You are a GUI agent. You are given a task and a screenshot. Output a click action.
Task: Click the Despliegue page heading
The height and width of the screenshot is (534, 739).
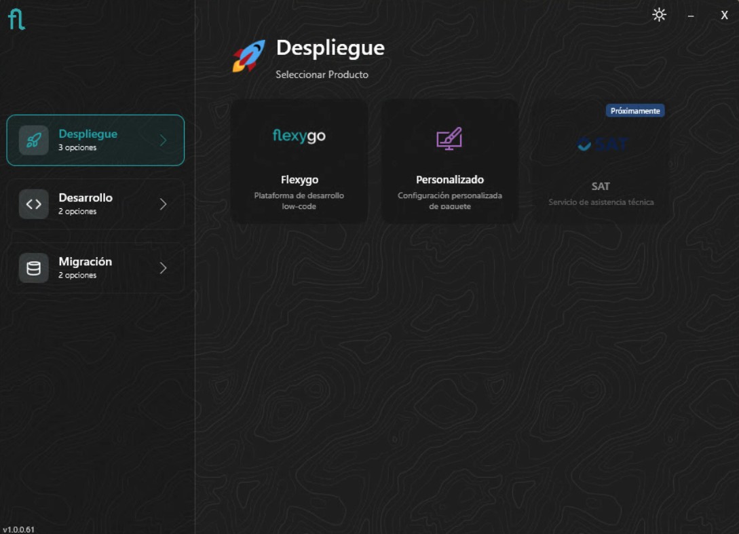coord(330,48)
